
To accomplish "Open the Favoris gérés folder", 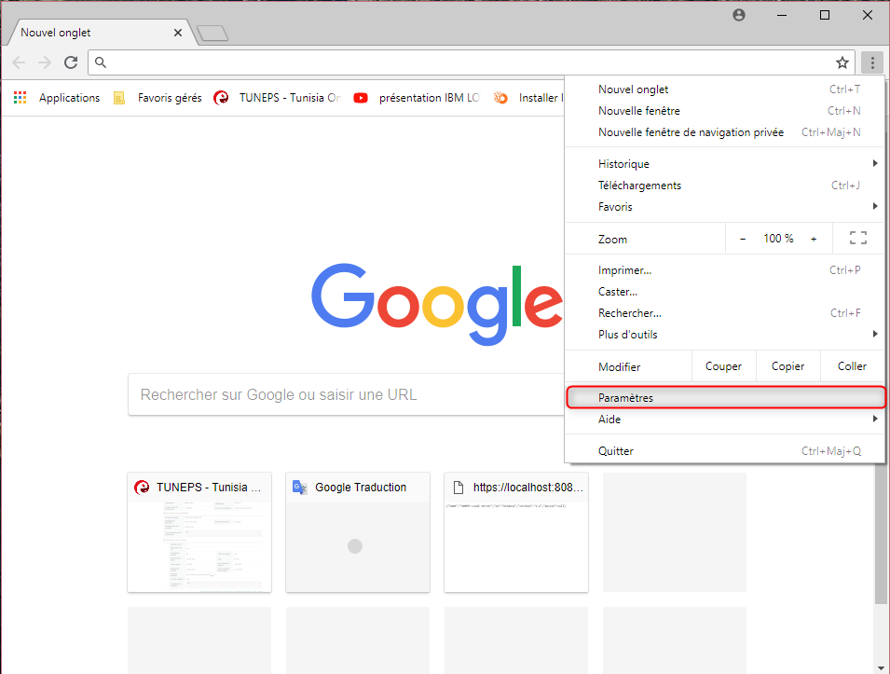I will (157, 98).
